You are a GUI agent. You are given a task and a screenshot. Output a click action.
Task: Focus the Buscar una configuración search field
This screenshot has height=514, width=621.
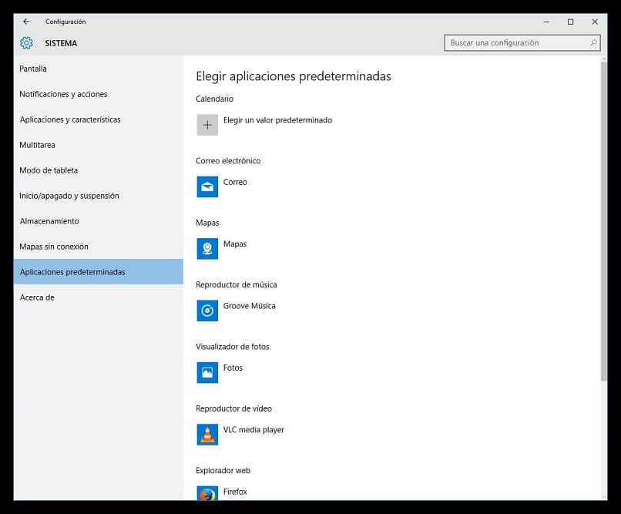522,42
